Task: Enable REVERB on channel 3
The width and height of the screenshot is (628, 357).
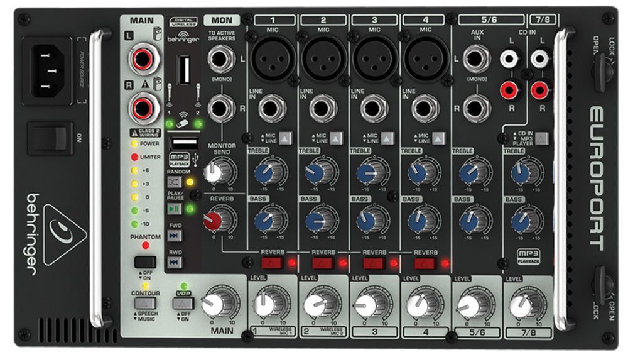Action: click(374, 263)
